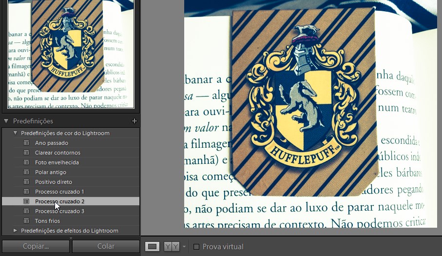The width and height of the screenshot is (442, 256).
Task: Toggle Before/After YY comparison view
Action: 172,246
